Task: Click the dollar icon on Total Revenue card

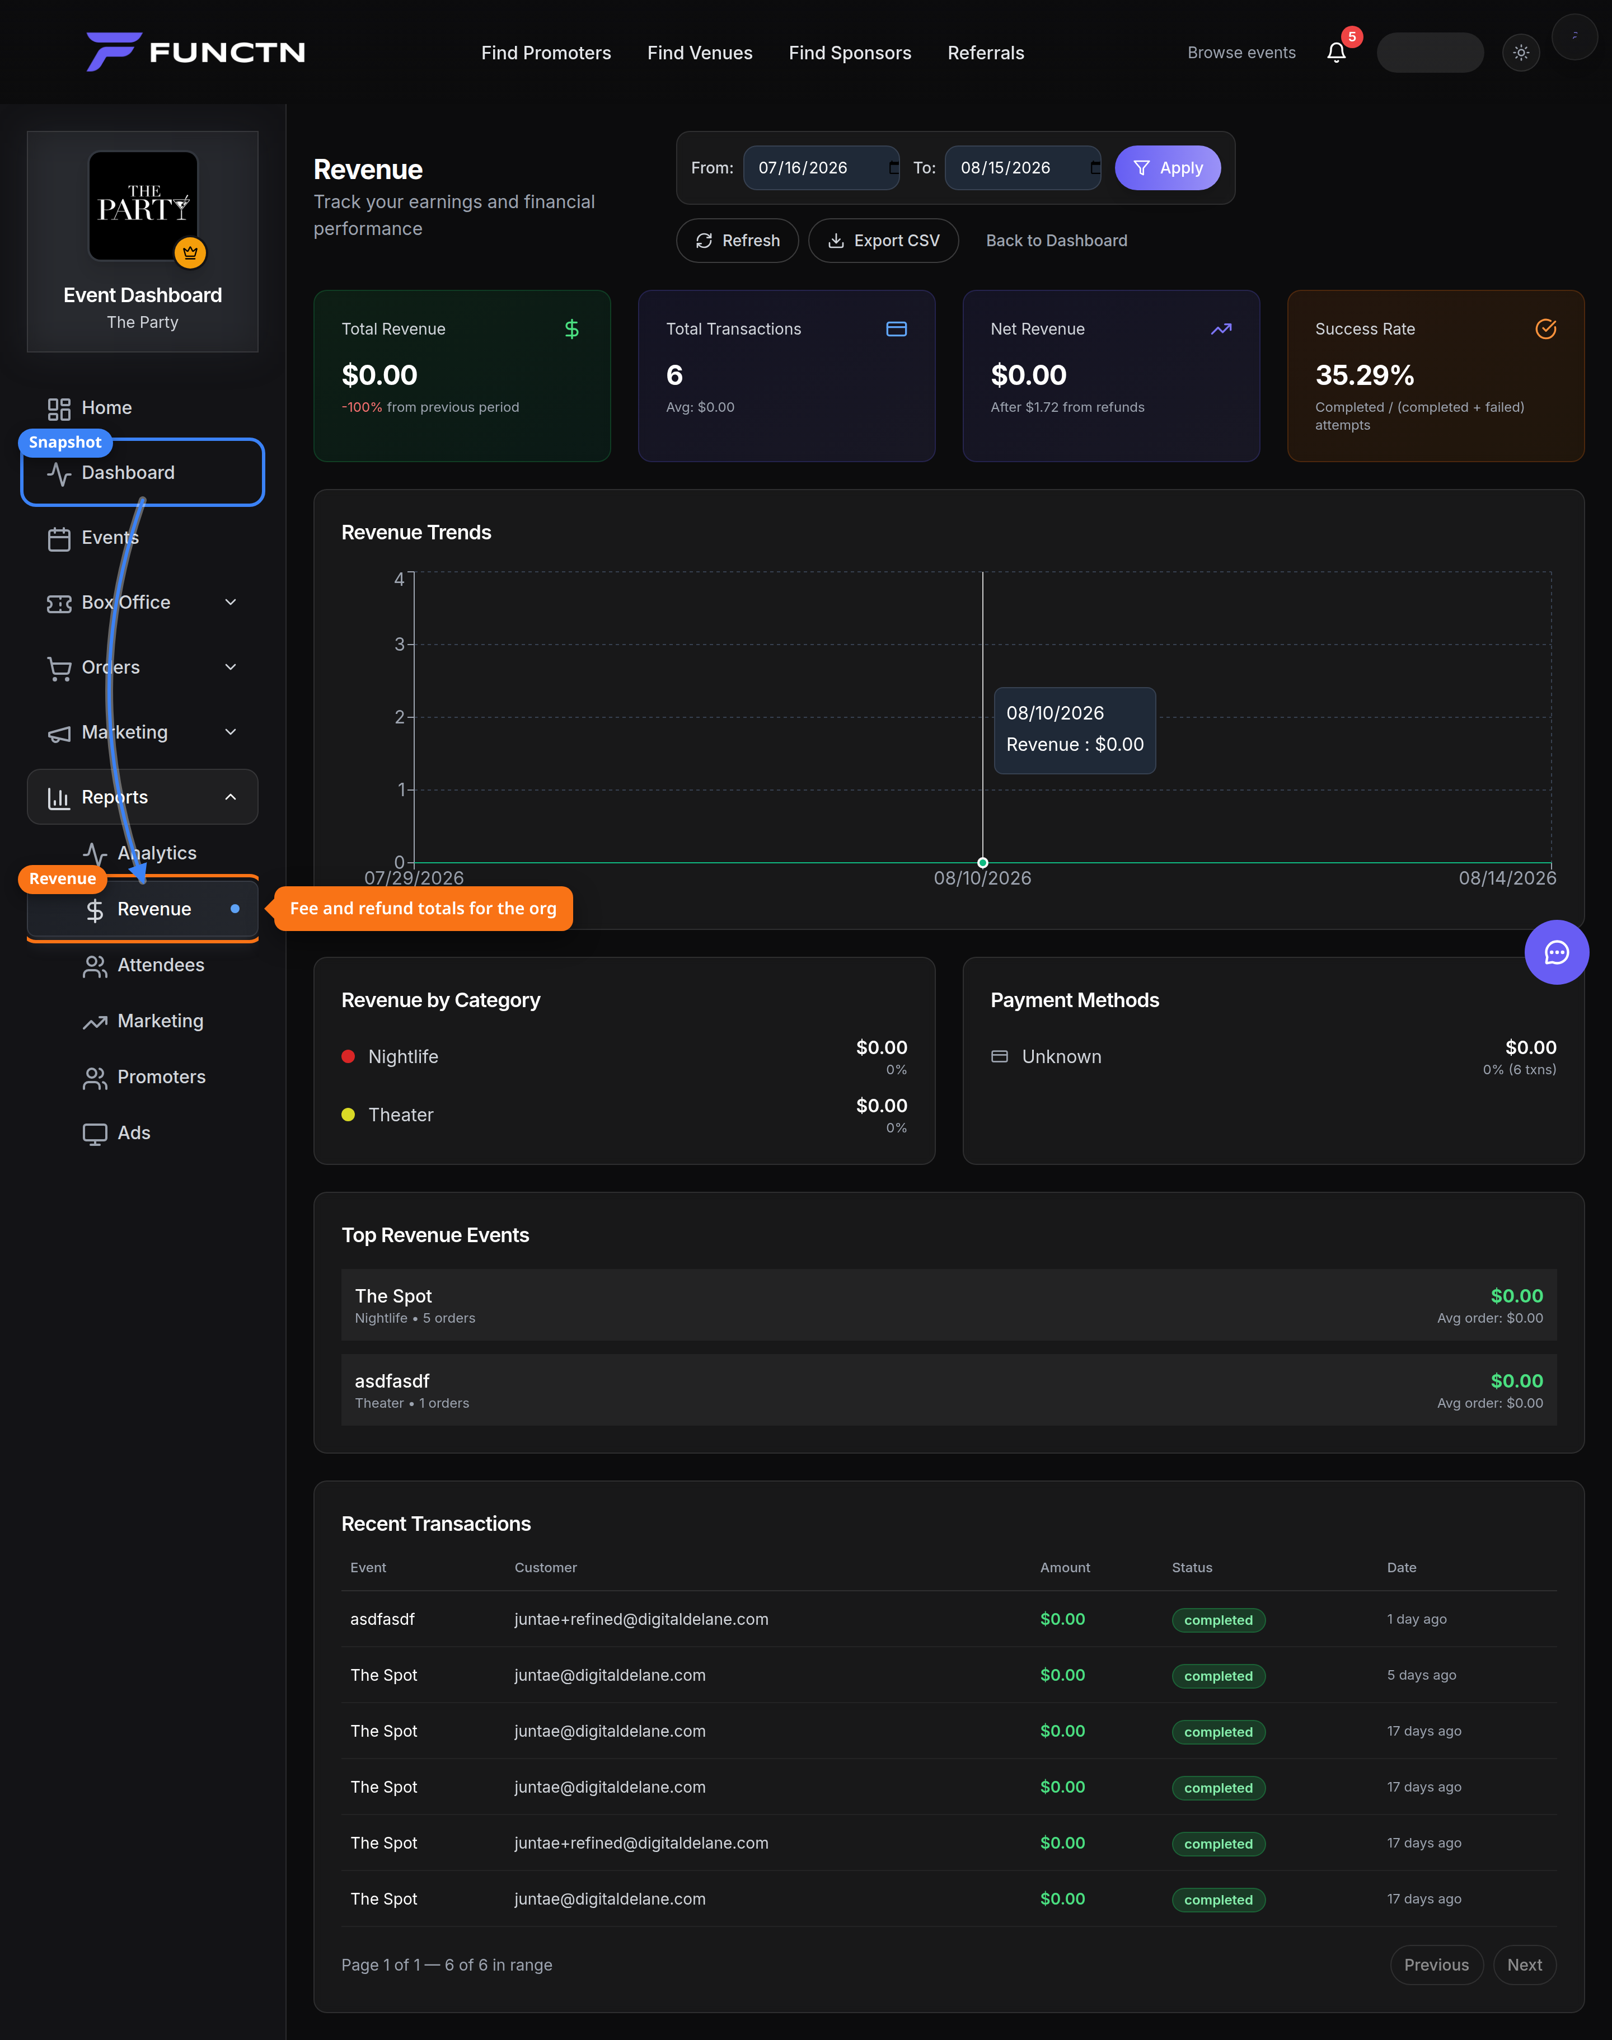Action: tap(572, 328)
